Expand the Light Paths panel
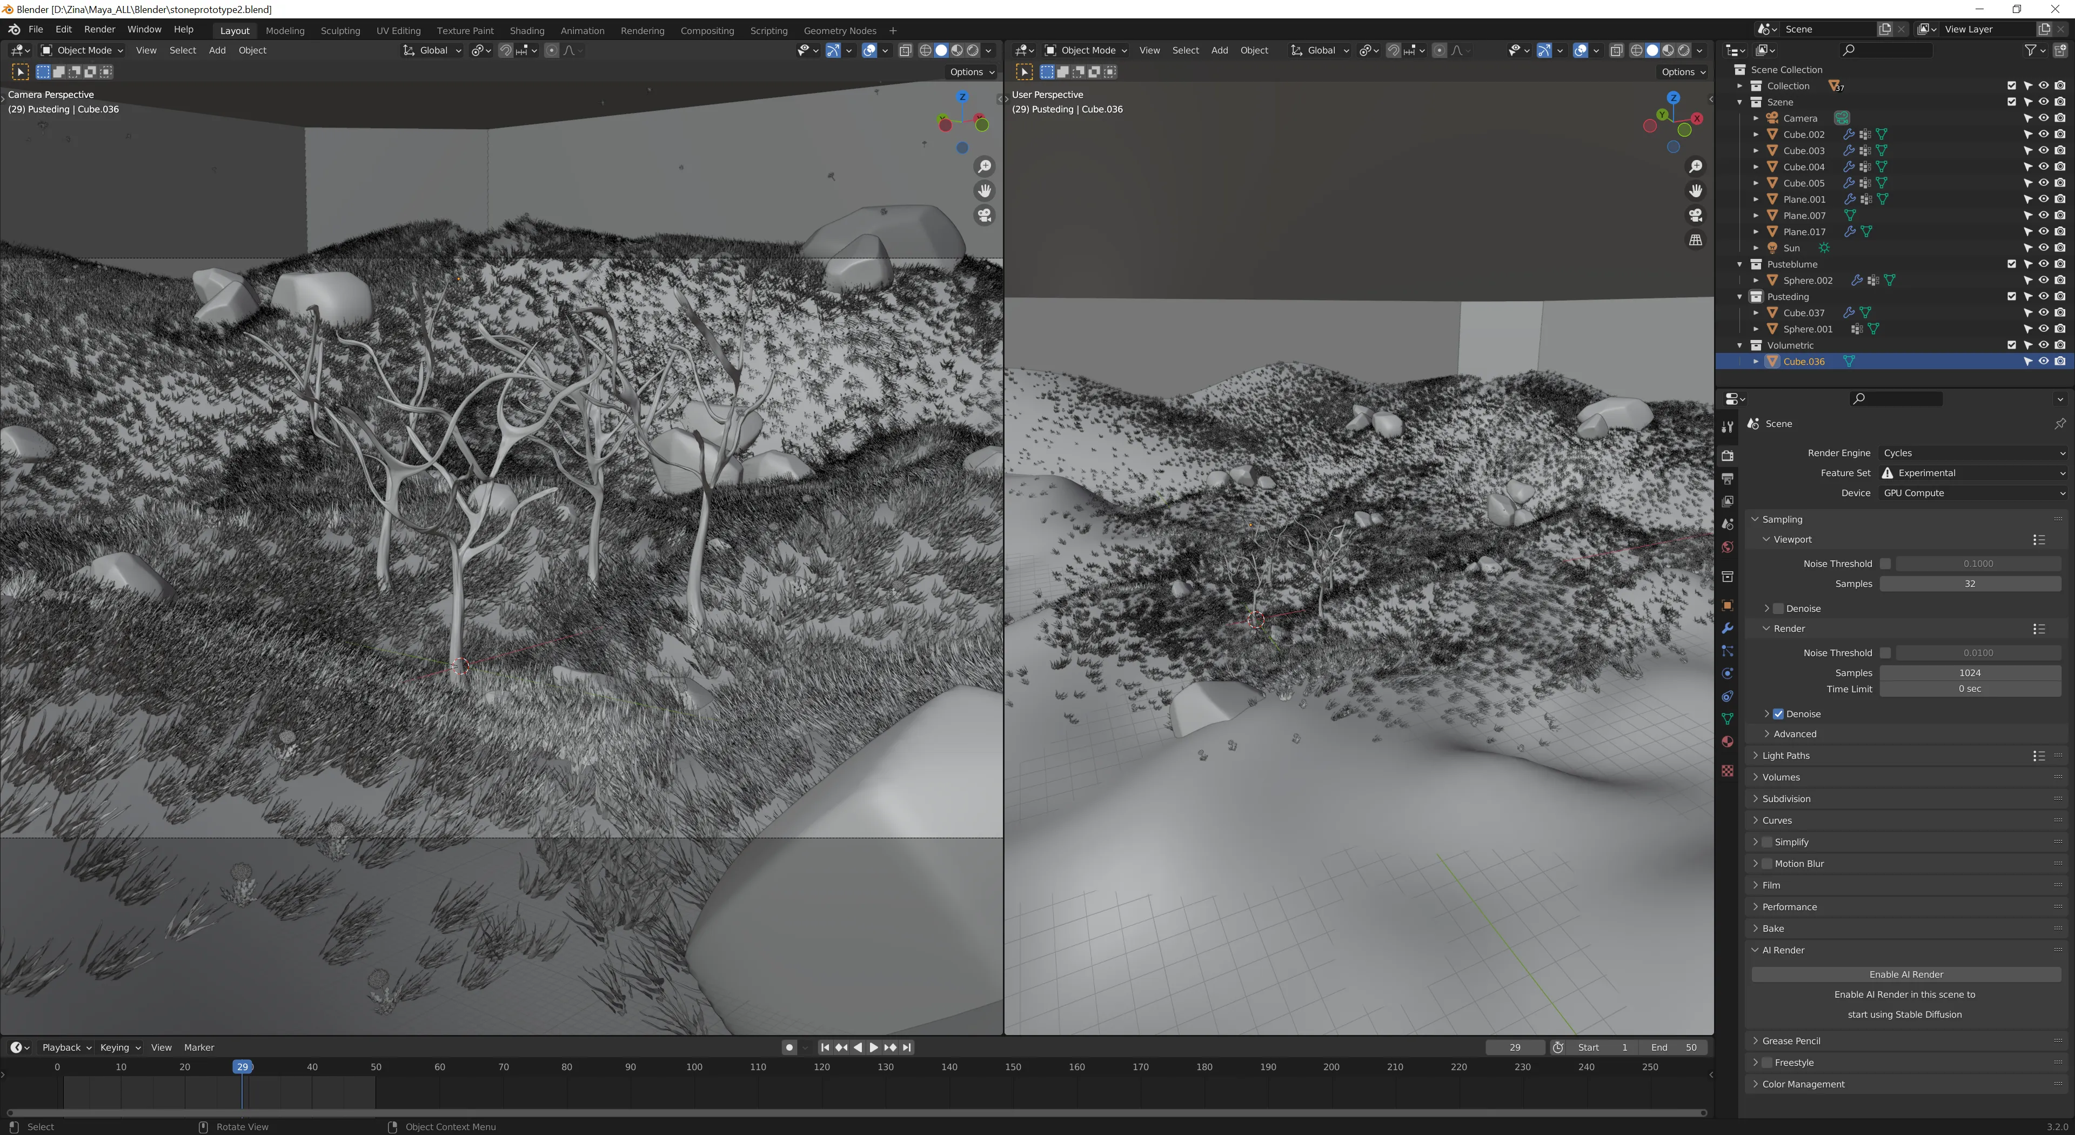2075x1135 pixels. [x=1785, y=756]
